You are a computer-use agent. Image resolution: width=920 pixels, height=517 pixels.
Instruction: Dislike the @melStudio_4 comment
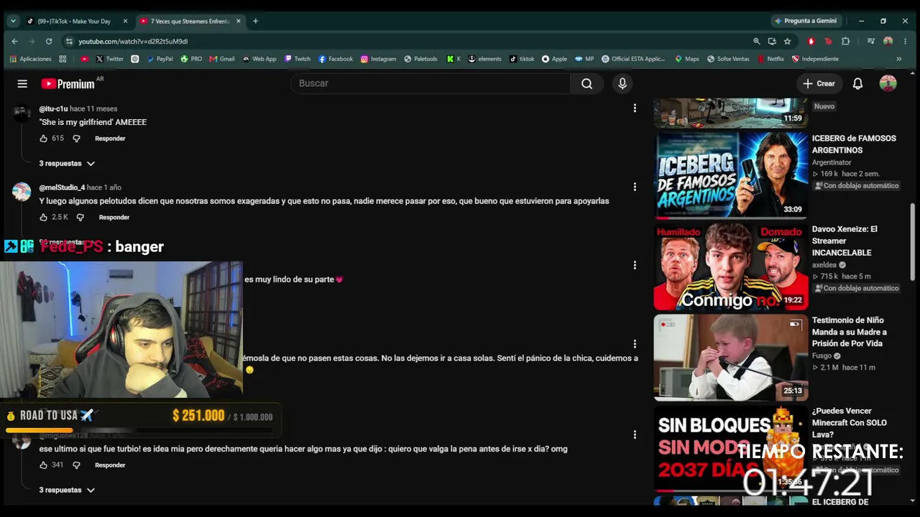80,218
